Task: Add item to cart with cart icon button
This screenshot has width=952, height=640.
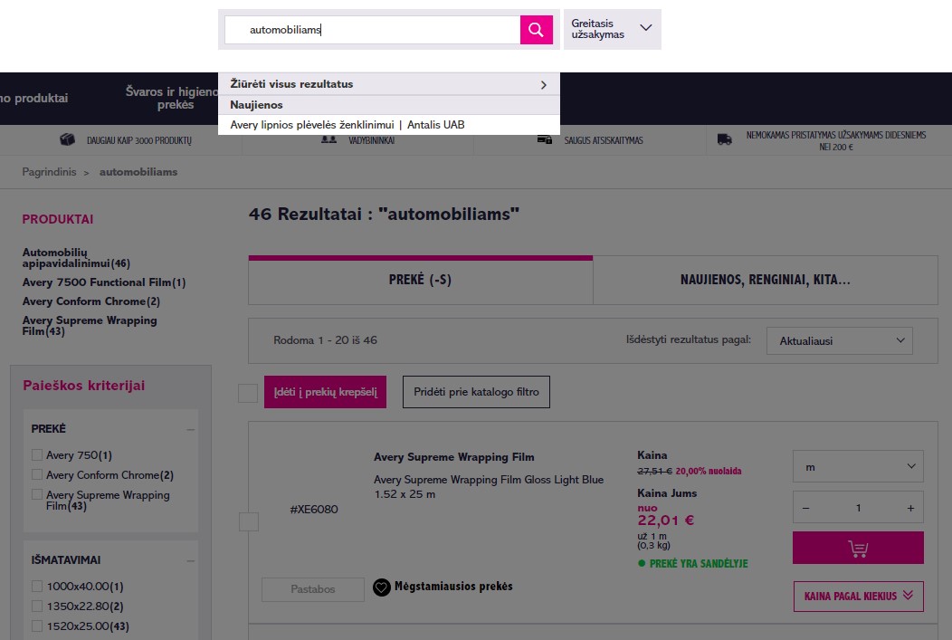Action: tap(858, 548)
